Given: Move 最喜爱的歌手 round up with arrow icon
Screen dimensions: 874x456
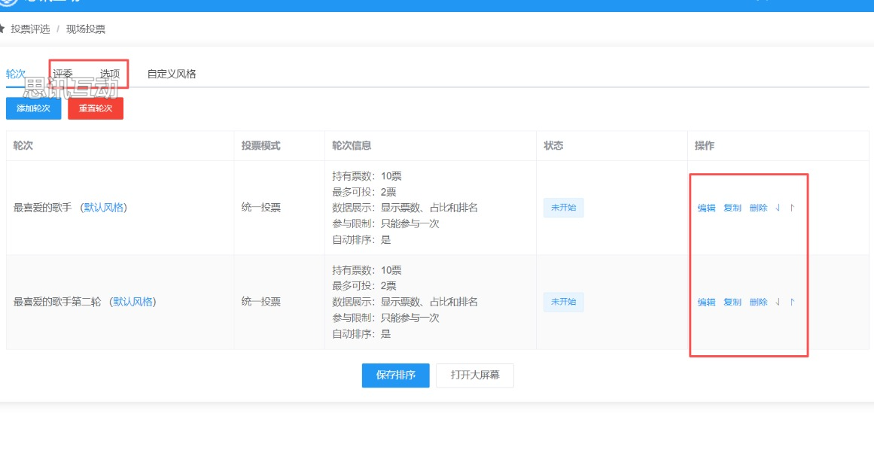Looking at the screenshot, I should coord(792,208).
